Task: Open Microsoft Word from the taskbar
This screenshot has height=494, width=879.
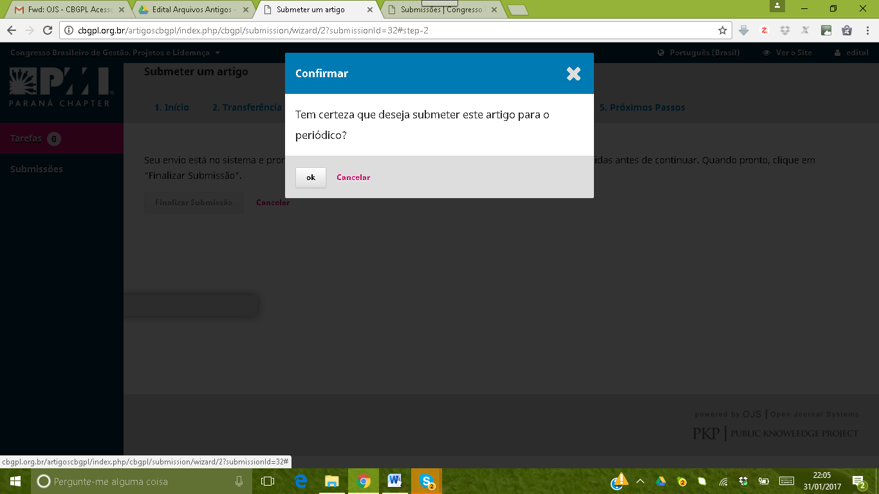Action: [394, 481]
